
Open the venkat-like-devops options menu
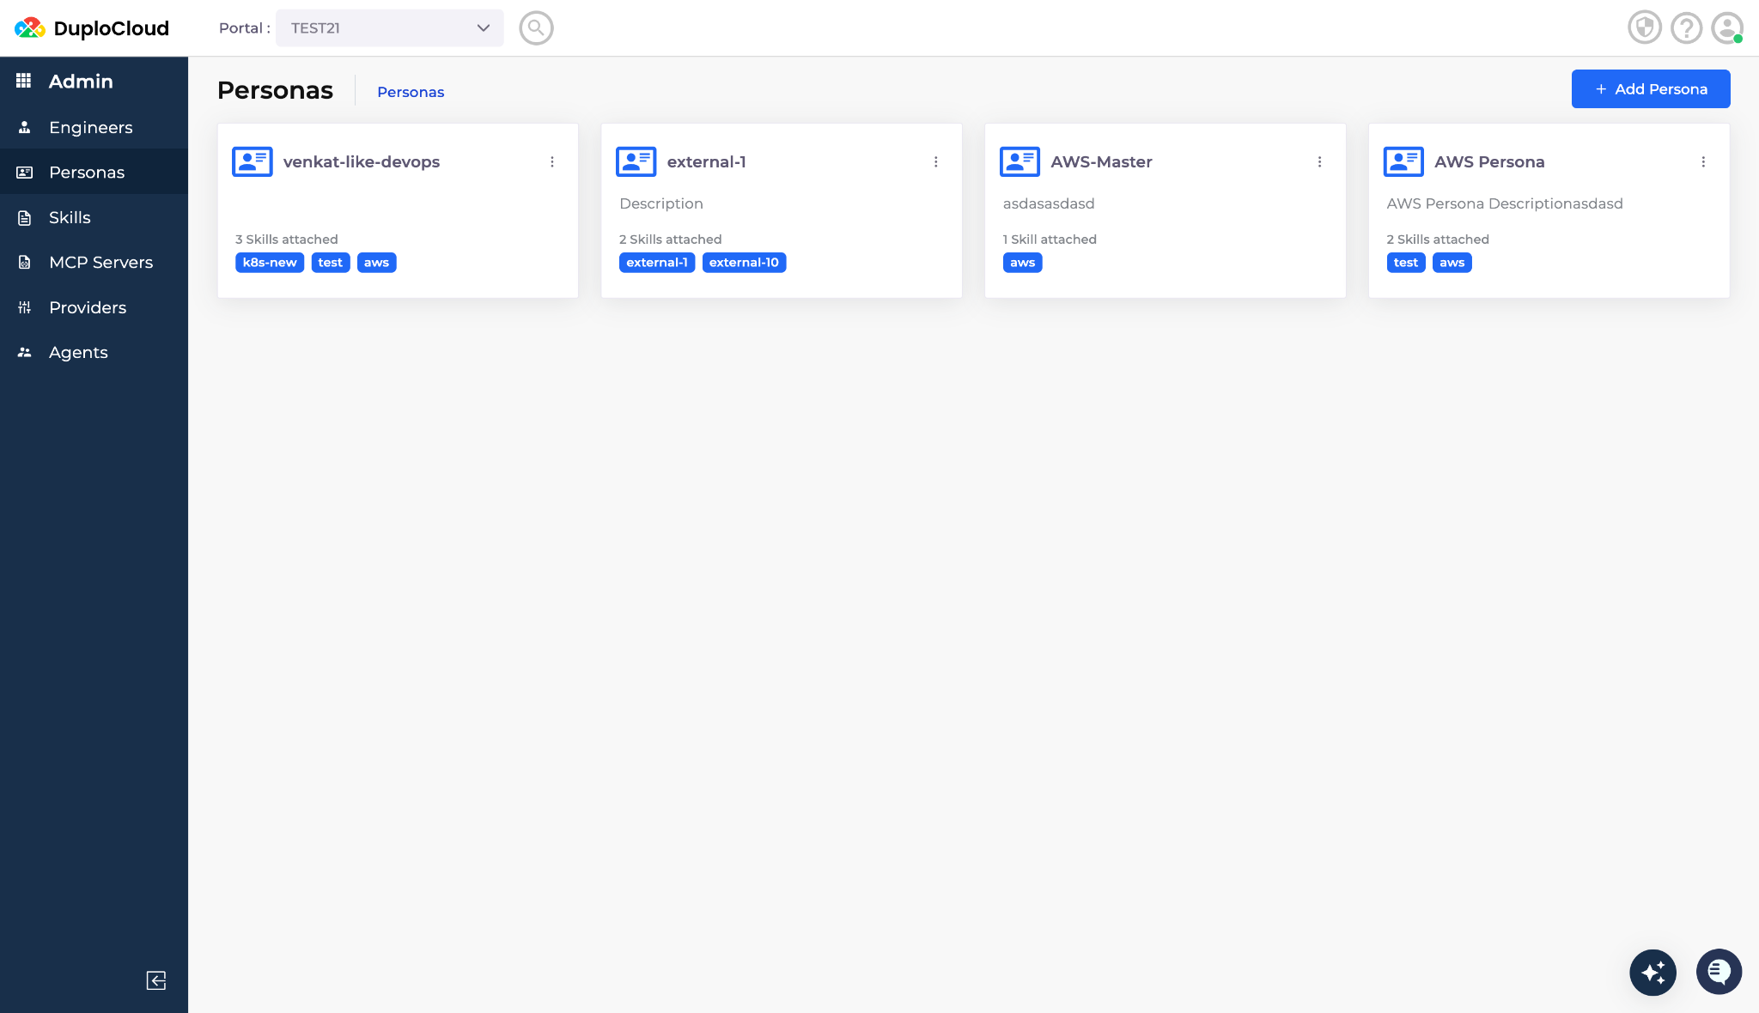[552, 161]
